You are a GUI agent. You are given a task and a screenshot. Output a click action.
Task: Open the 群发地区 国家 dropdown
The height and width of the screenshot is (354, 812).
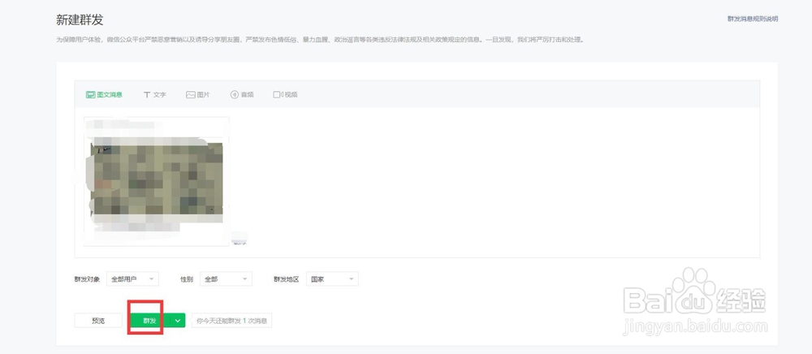332,279
